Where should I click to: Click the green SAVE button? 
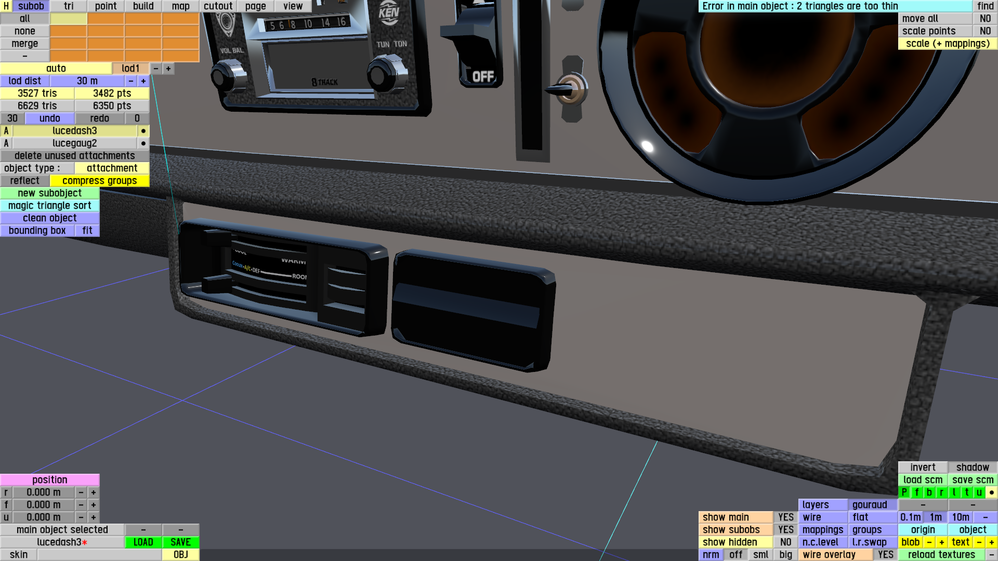pyautogui.click(x=180, y=542)
